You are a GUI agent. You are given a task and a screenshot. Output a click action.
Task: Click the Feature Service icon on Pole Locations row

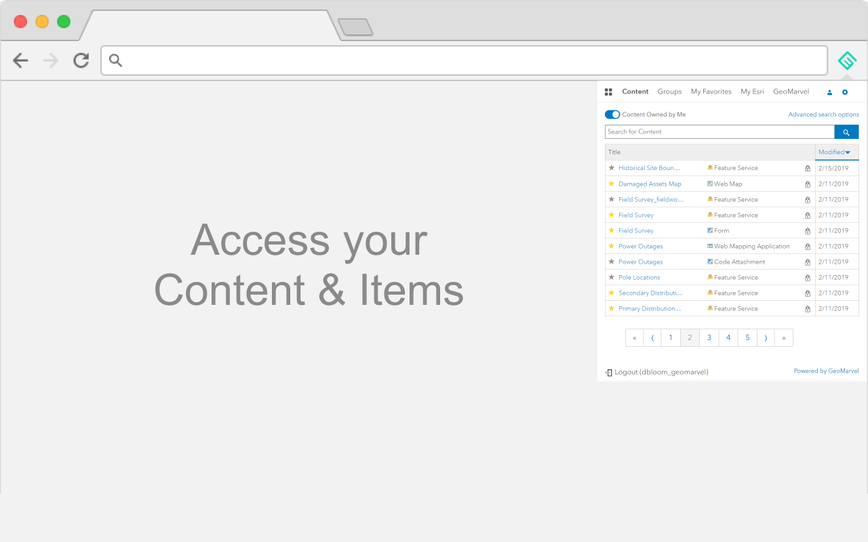[x=710, y=277]
